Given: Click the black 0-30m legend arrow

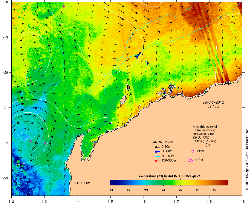Looking at the screenshot, I should point(157,147).
